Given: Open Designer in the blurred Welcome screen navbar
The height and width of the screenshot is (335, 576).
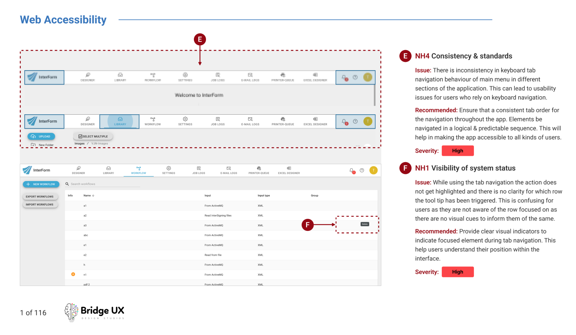Looking at the screenshot, I should 88,77.
